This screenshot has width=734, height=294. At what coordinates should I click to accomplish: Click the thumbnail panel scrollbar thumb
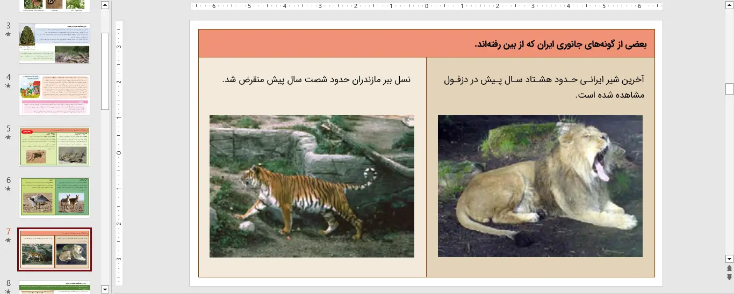pyautogui.click(x=105, y=71)
